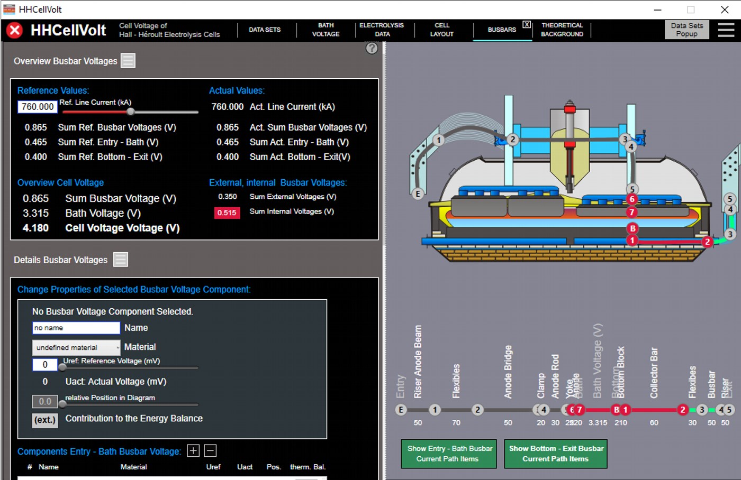Image resolution: width=741 pixels, height=480 pixels.
Task: Close the Busbars tab with X icon
Action: [527, 24]
